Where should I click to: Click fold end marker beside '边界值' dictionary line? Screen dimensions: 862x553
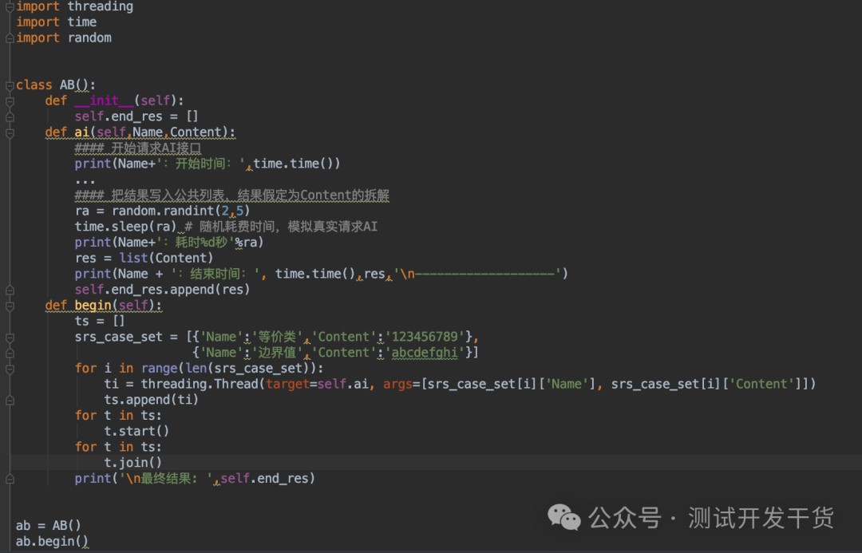(10, 354)
